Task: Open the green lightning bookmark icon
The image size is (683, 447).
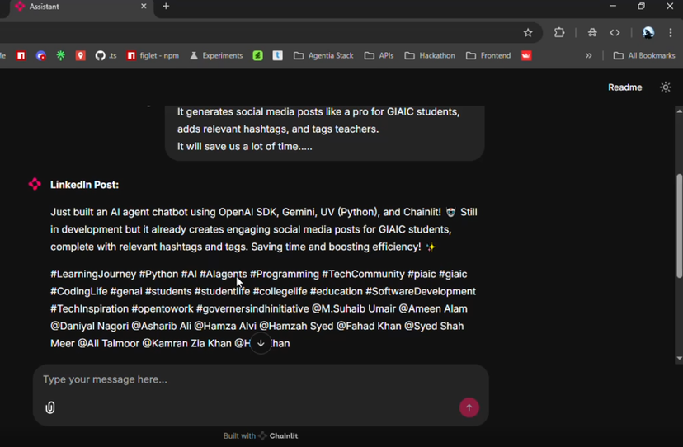Action: [x=258, y=56]
